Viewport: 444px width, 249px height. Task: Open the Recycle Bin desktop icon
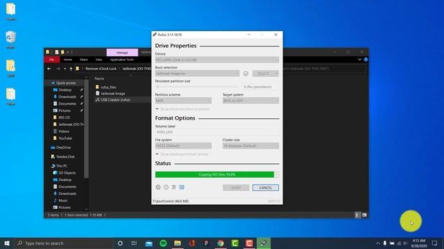click(11, 39)
